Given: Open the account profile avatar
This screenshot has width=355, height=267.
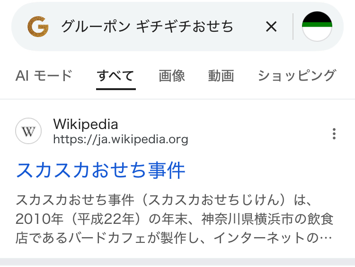Looking at the screenshot, I should pos(317,27).
